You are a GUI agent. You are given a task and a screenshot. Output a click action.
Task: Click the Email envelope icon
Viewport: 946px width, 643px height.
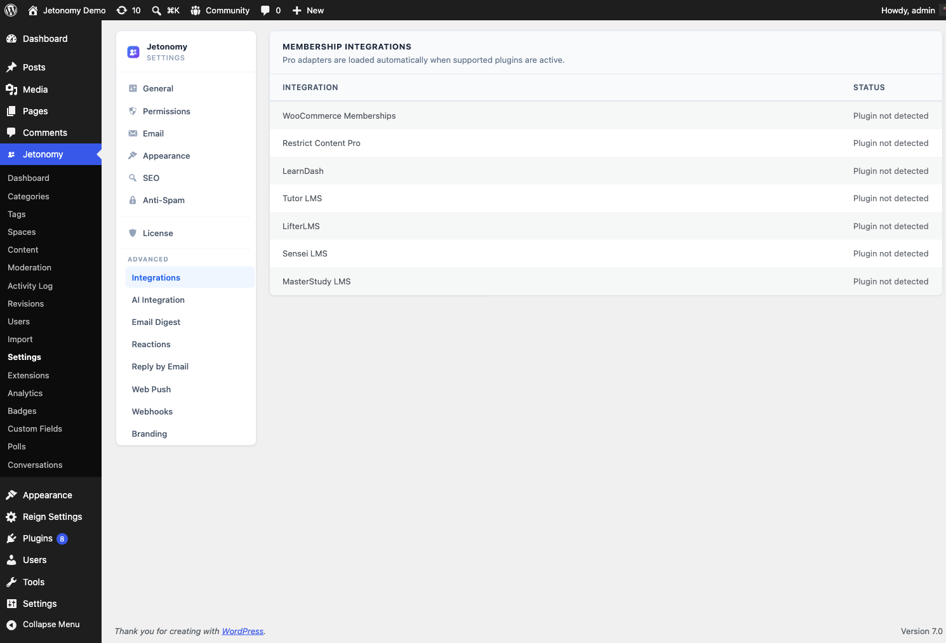133,133
